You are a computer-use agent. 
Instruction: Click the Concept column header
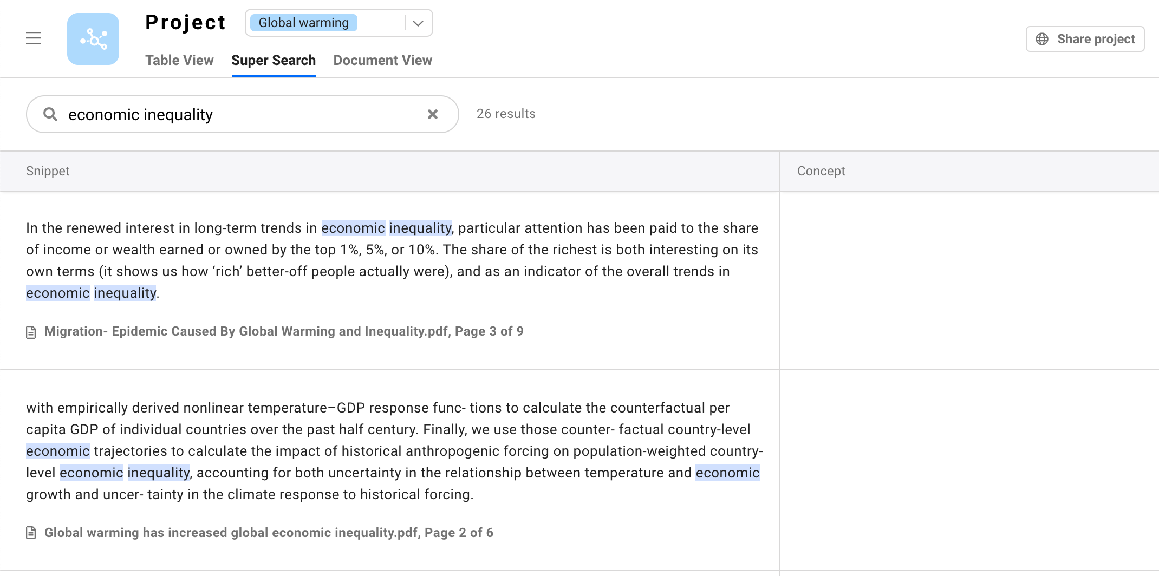(x=821, y=171)
